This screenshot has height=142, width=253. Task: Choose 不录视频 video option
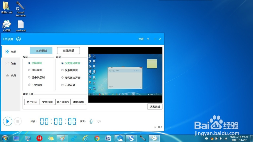(35, 85)
